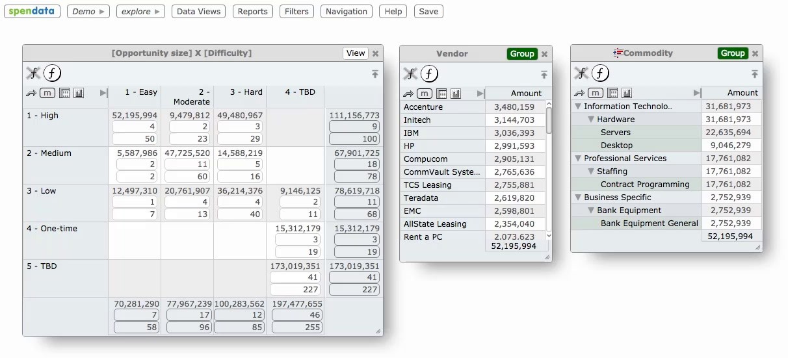Select Teradata vendor row

pyautogui.click(x=473, y=198)
